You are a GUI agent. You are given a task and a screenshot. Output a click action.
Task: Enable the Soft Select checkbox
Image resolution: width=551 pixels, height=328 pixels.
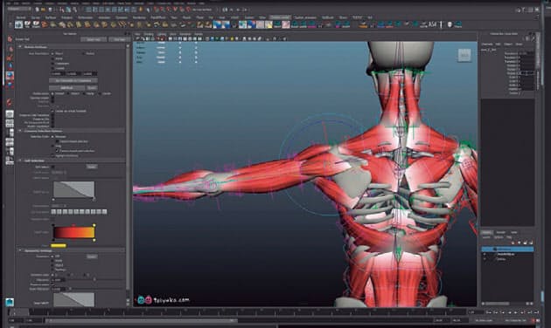tap(53, 167)
